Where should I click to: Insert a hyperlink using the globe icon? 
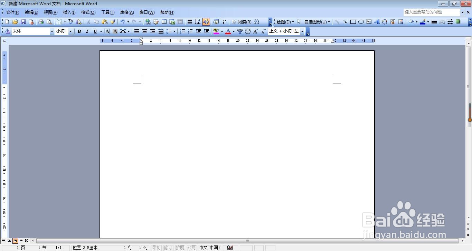(148, 22)
